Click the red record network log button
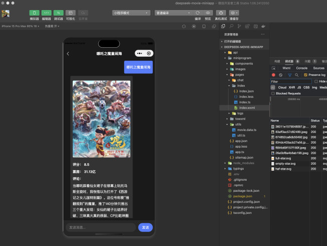This screenshot has height=246, width=327. tap(274, 75)
